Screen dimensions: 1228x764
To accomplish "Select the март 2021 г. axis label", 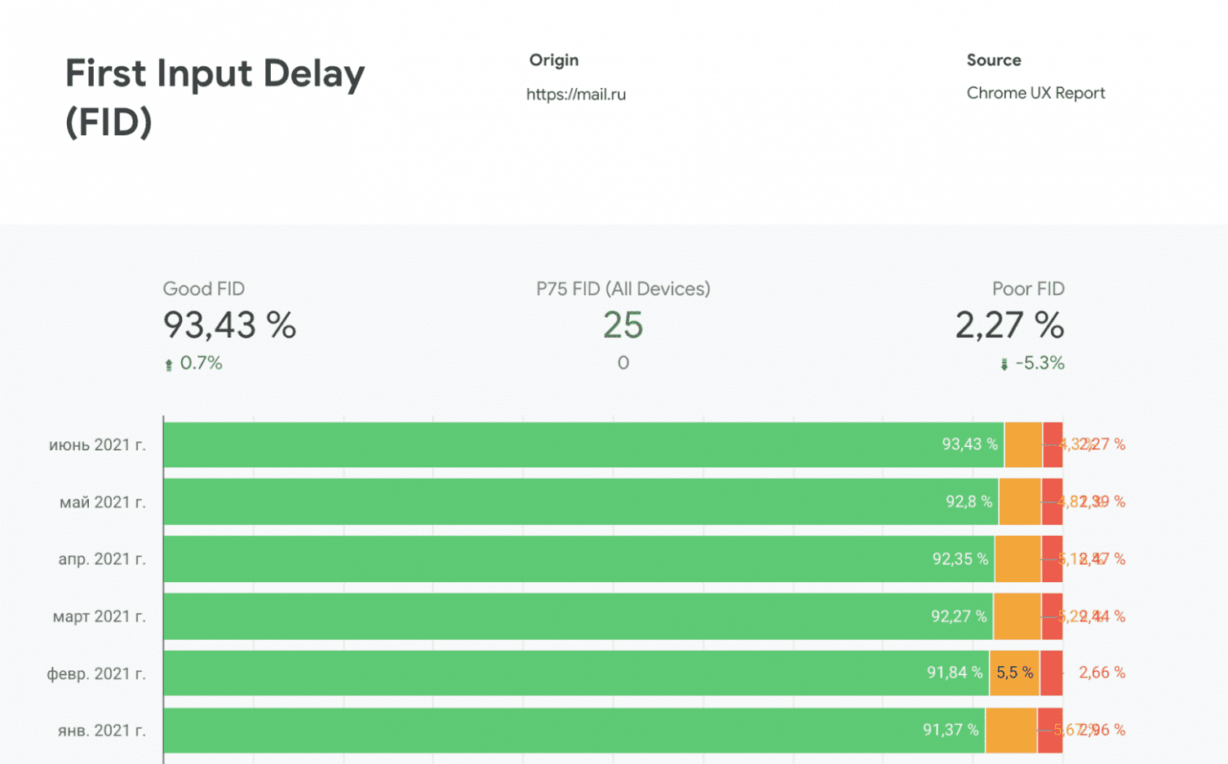I will point(99,616).
